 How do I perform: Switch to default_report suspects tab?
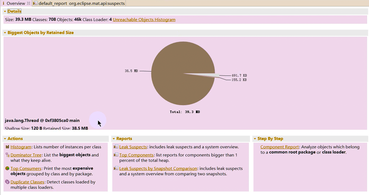(x=79, y=3)
